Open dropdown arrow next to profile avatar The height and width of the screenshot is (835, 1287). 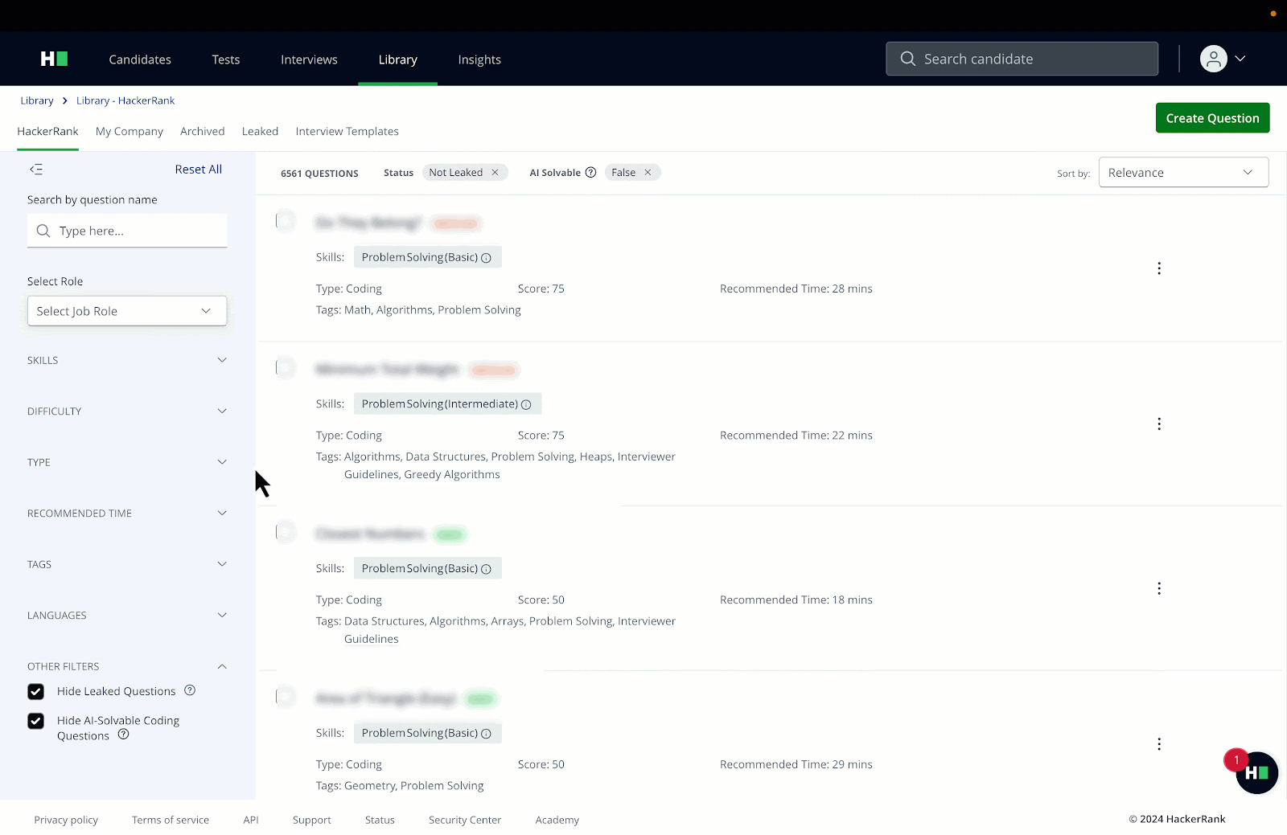(1240, 59)
